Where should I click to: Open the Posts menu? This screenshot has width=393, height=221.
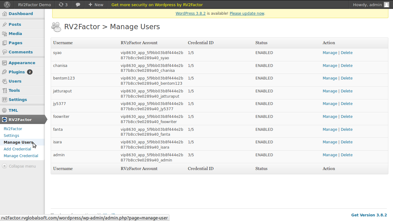[15, 24]
